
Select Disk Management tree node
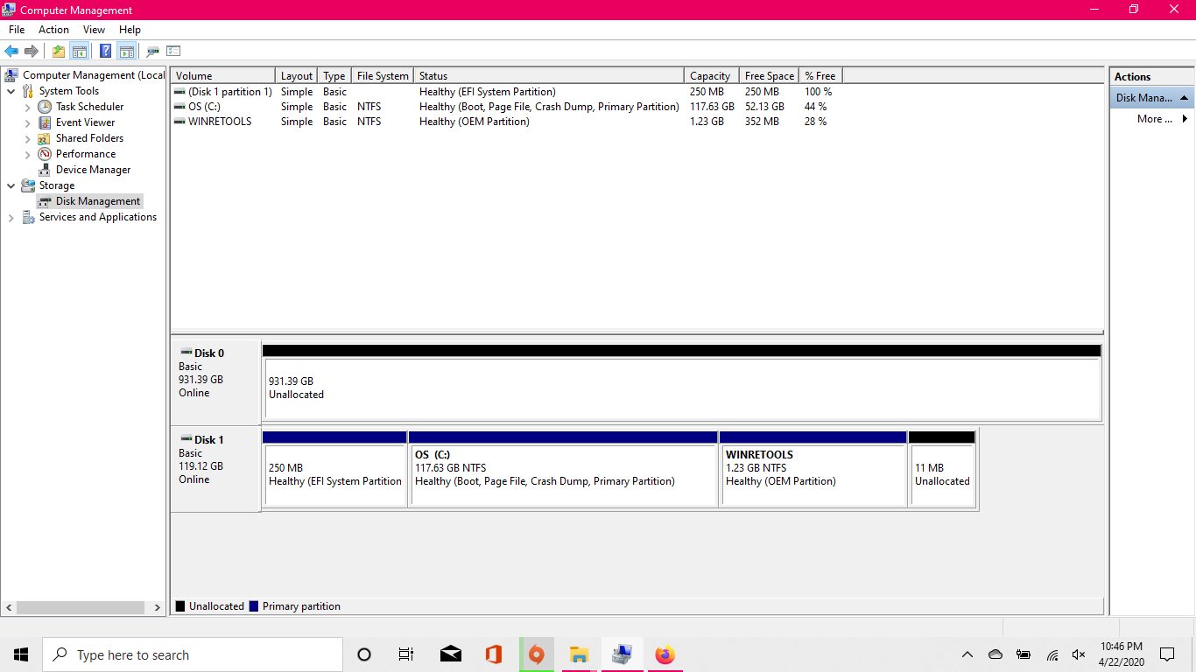[x=97, y=201]
